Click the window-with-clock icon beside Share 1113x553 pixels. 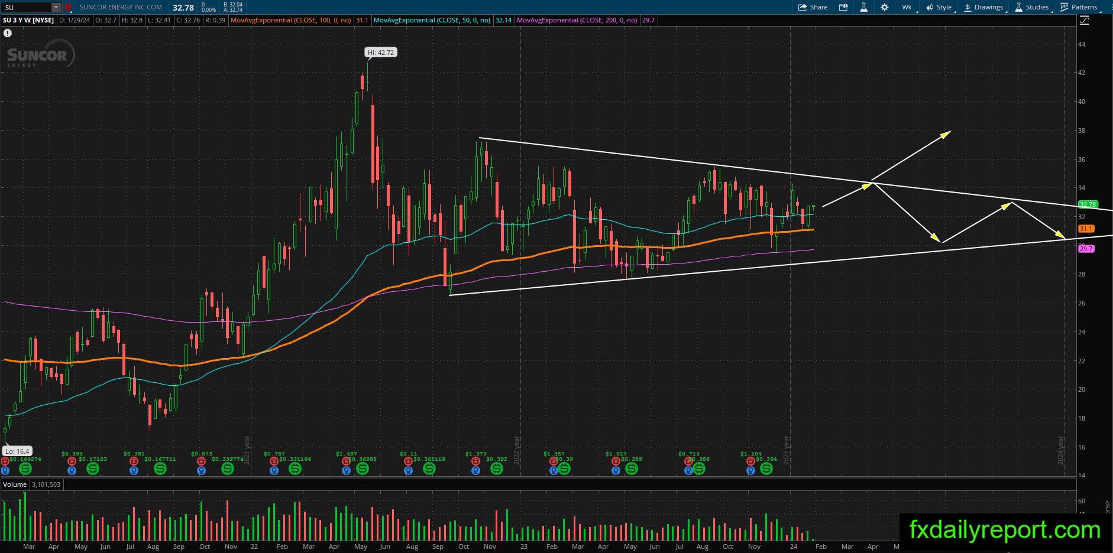[x=843, y=7]
